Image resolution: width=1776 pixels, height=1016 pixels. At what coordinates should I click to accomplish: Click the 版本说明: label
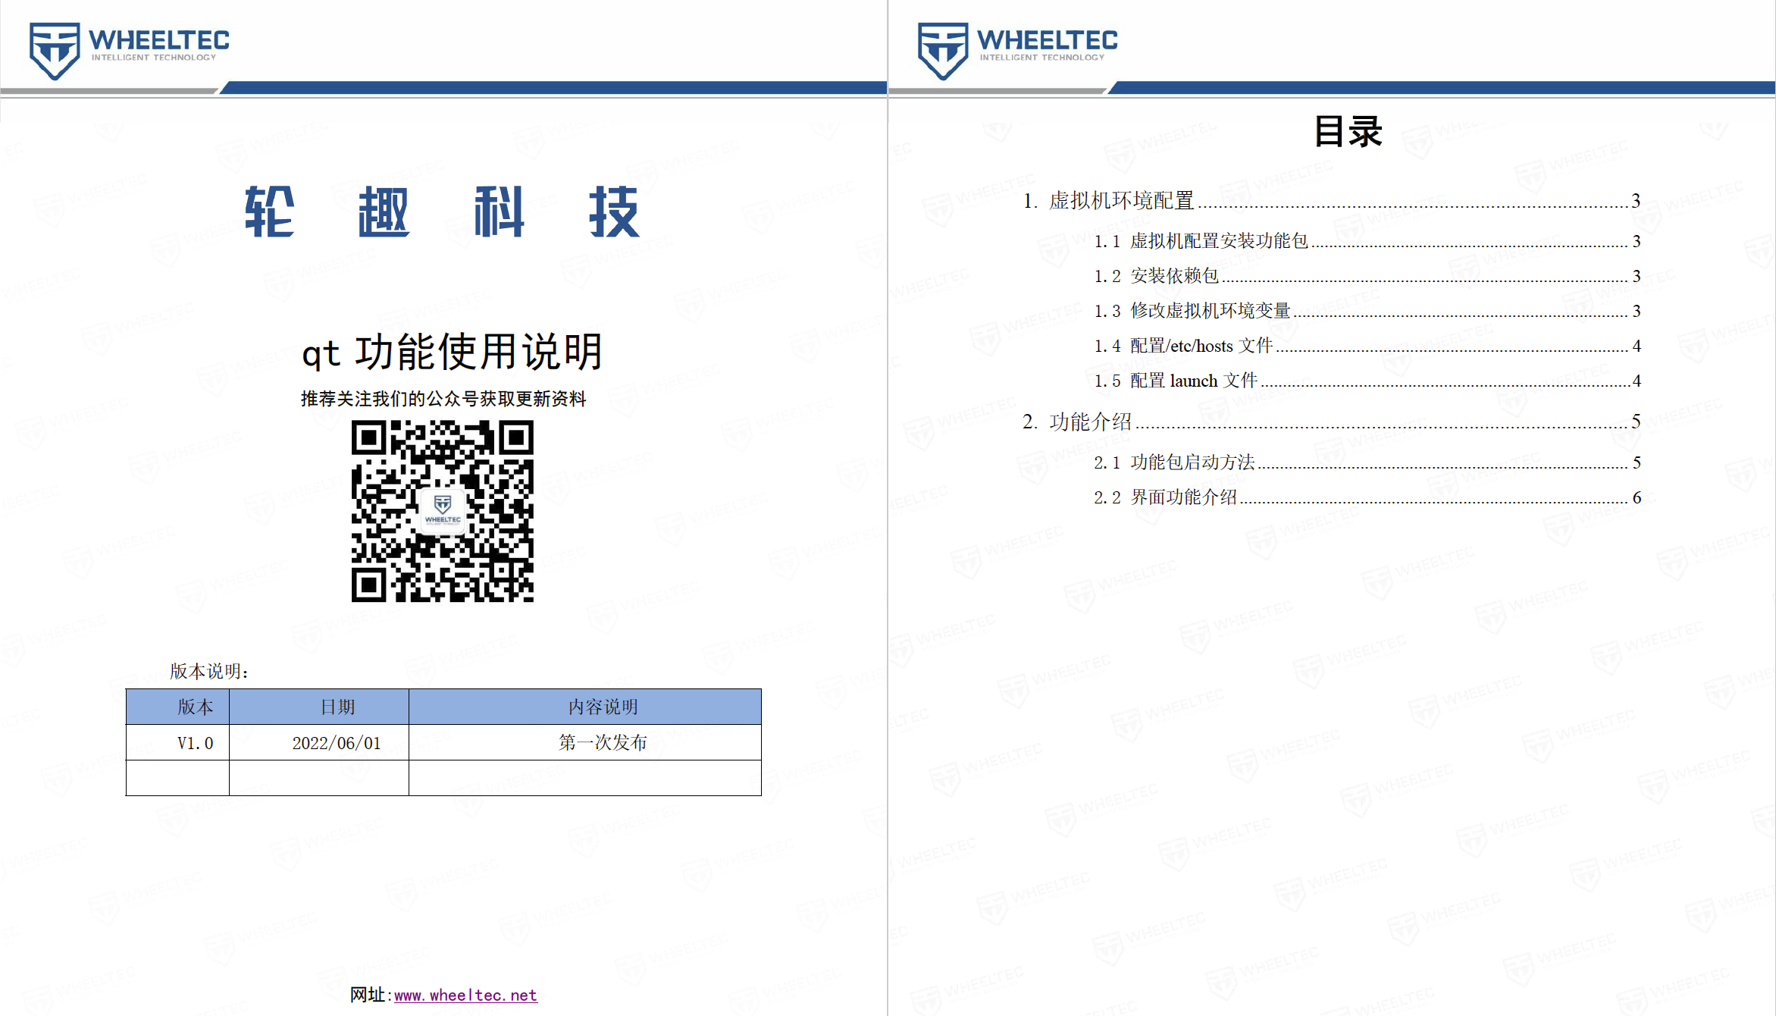(x=209, y=671)
